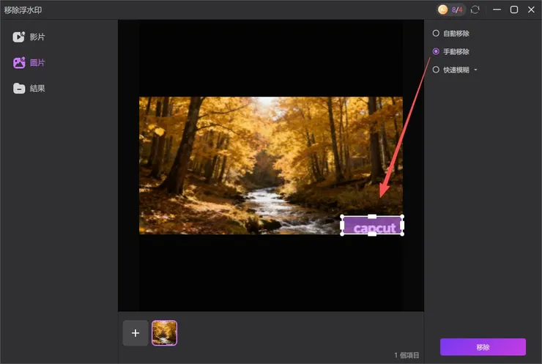Image resolution: width=542 pixels, height=364 pixels.
Task: Select the 手動移除 radio option
Action: pyautogui.click(x=436, y=51)
